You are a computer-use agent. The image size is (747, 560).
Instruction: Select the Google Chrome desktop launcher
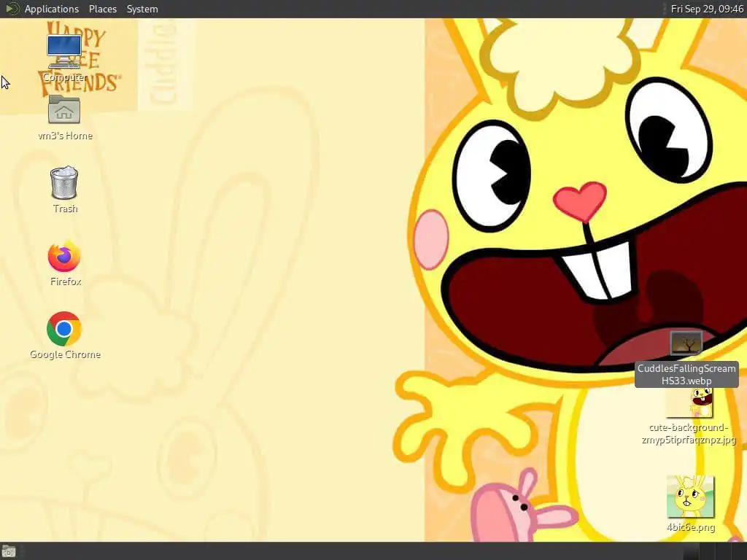pyautogui.click(x=64, y=329)
